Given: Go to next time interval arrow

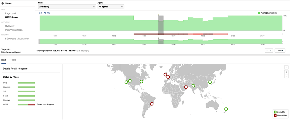Looking at the screenshot, I should [271, 50].
